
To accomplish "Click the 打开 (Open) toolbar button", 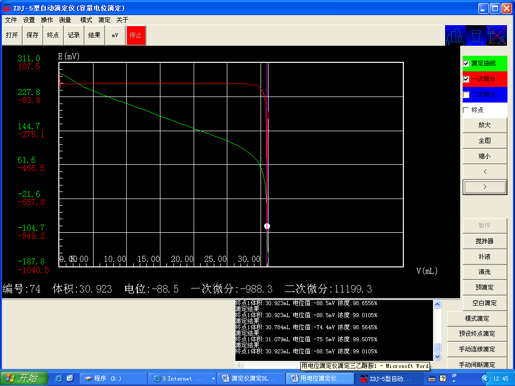I will click(12, 35).
